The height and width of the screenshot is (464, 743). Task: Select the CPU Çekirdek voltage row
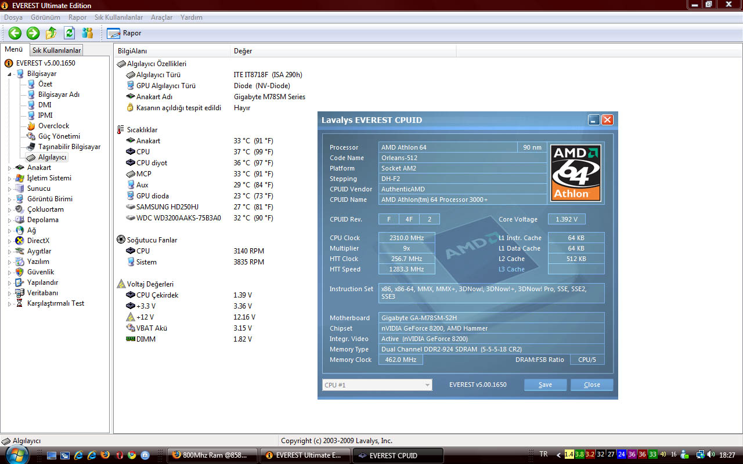coord(189,295)
